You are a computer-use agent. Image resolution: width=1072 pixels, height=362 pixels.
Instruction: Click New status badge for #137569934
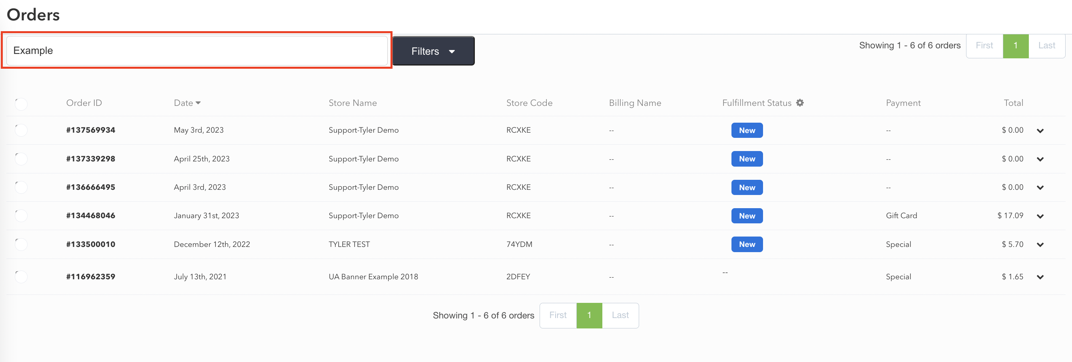[x=747, y=130]
